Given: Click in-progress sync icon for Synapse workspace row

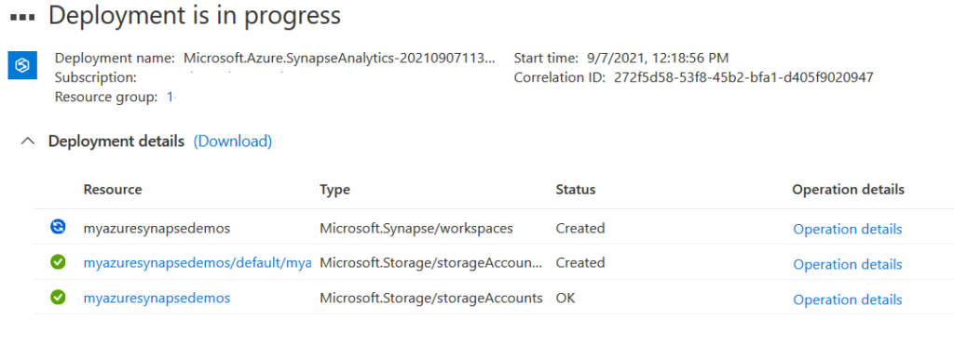Looking at the screenshot, I should click(x=57, y=227).
